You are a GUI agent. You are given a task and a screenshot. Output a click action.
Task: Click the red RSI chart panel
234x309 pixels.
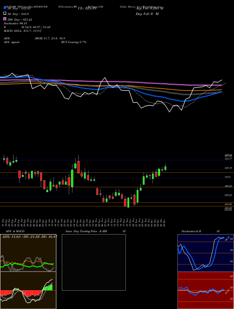click(x=205, y=290)
